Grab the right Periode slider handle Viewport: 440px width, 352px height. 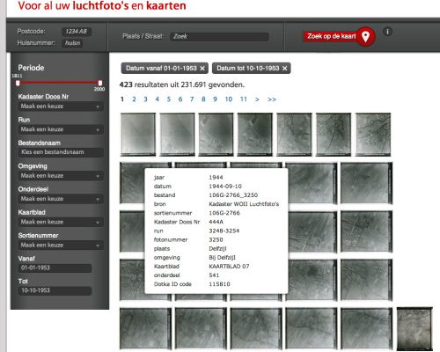pos(100,83)
